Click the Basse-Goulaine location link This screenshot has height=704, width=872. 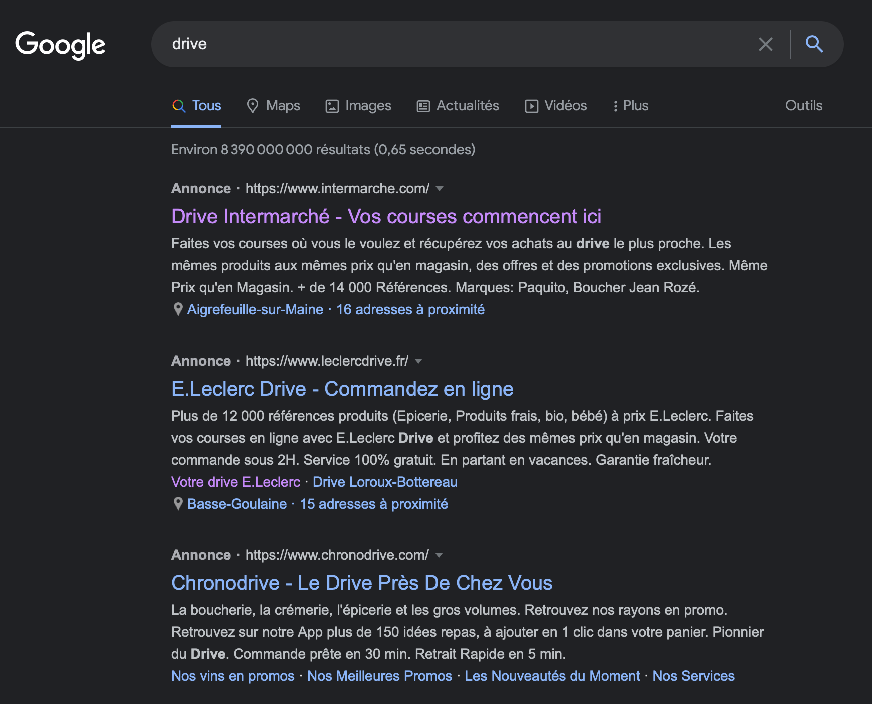(x=237, y=504)
